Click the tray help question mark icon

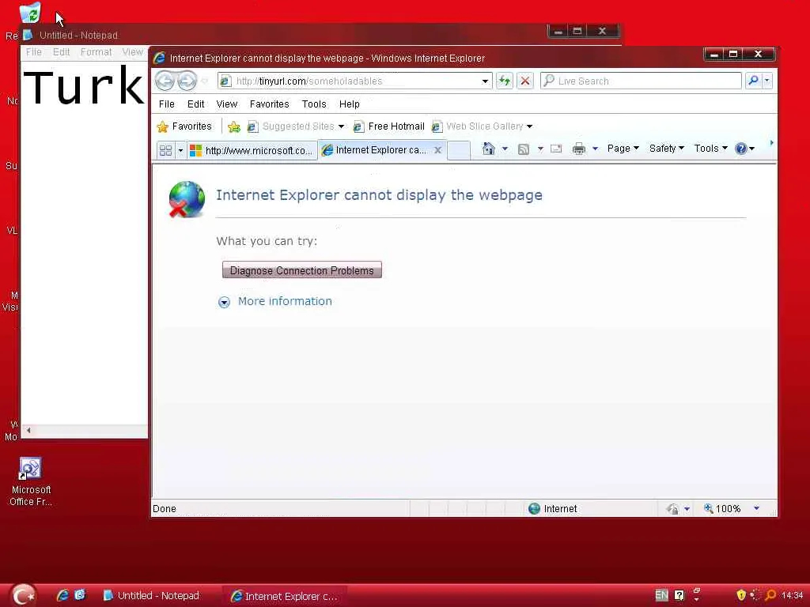coord(679,595)
